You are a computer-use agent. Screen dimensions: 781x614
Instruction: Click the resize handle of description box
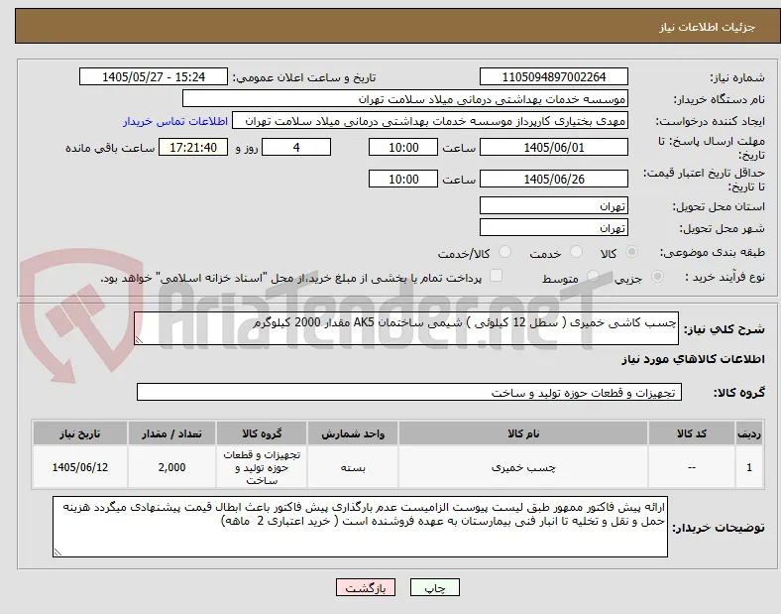[x=139, y=340]
